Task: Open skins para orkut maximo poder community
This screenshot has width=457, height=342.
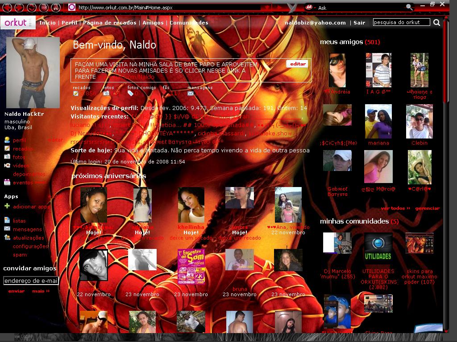Action: point(420,243)
